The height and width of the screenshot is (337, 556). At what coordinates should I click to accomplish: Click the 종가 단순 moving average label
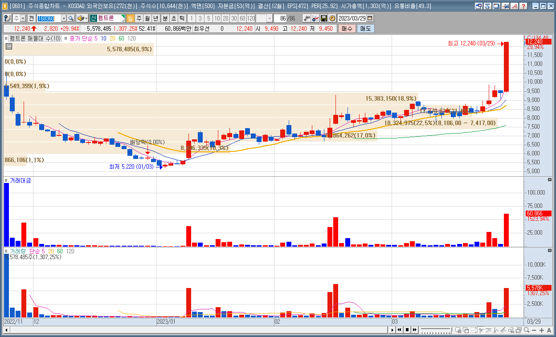tap(81, 38)
